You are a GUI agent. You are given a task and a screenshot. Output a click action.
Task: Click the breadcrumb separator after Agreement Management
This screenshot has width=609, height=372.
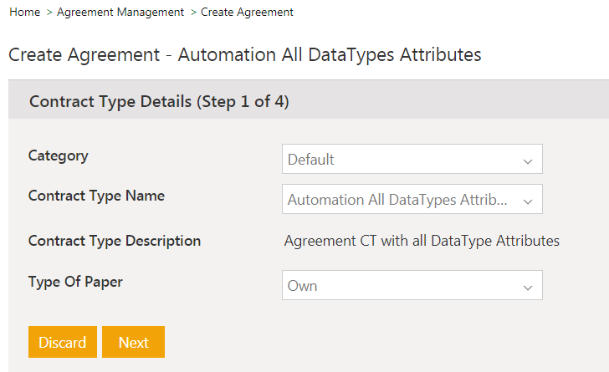193,13
